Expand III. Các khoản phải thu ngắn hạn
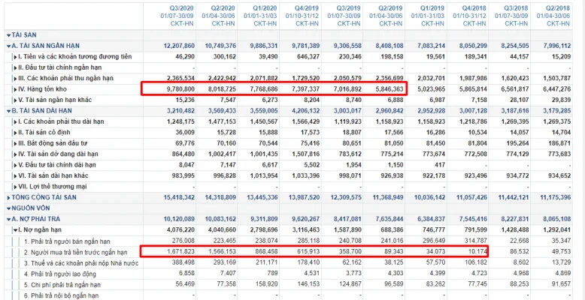Screen dimensions: 585x300 point(15,78)
